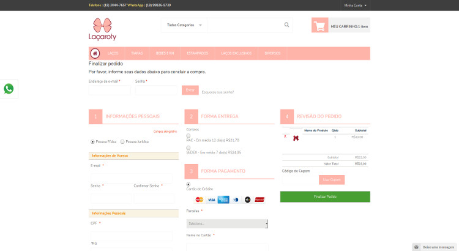Focus login Endereço de e-mail field
This screenshot has width=459, height=251.
(x=110, y=90)
